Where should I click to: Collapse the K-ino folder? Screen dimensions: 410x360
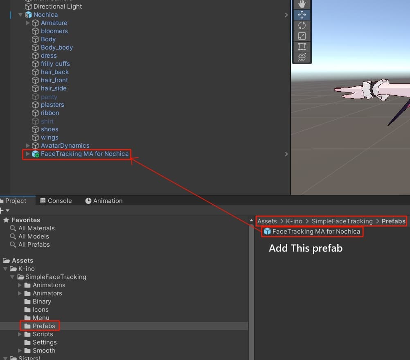coord(5,269)
